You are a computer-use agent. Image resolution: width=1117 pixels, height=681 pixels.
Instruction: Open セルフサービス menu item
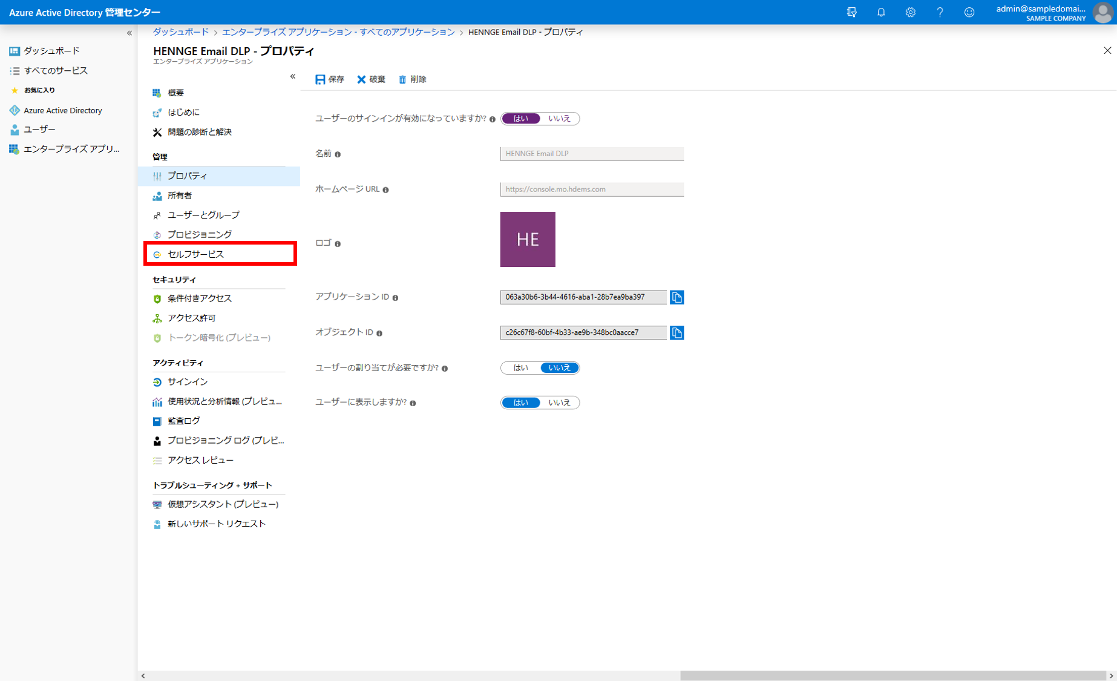click(220, 254)
